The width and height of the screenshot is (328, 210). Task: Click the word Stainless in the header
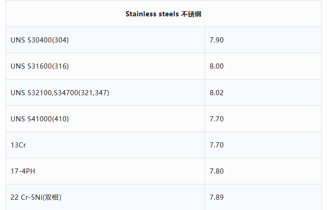[x=140, y=14]
